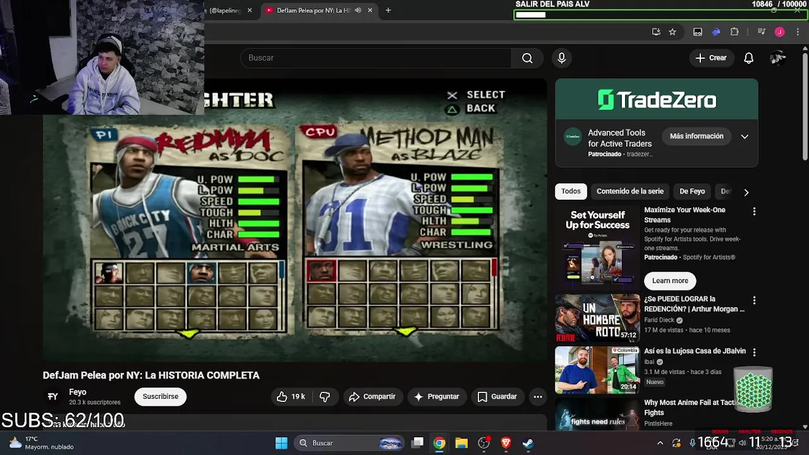Image resolution: width=809 pixels, height=455 pixels.
Task: Close the DefJam Pelea por NY tab
Action: point(370,10)
